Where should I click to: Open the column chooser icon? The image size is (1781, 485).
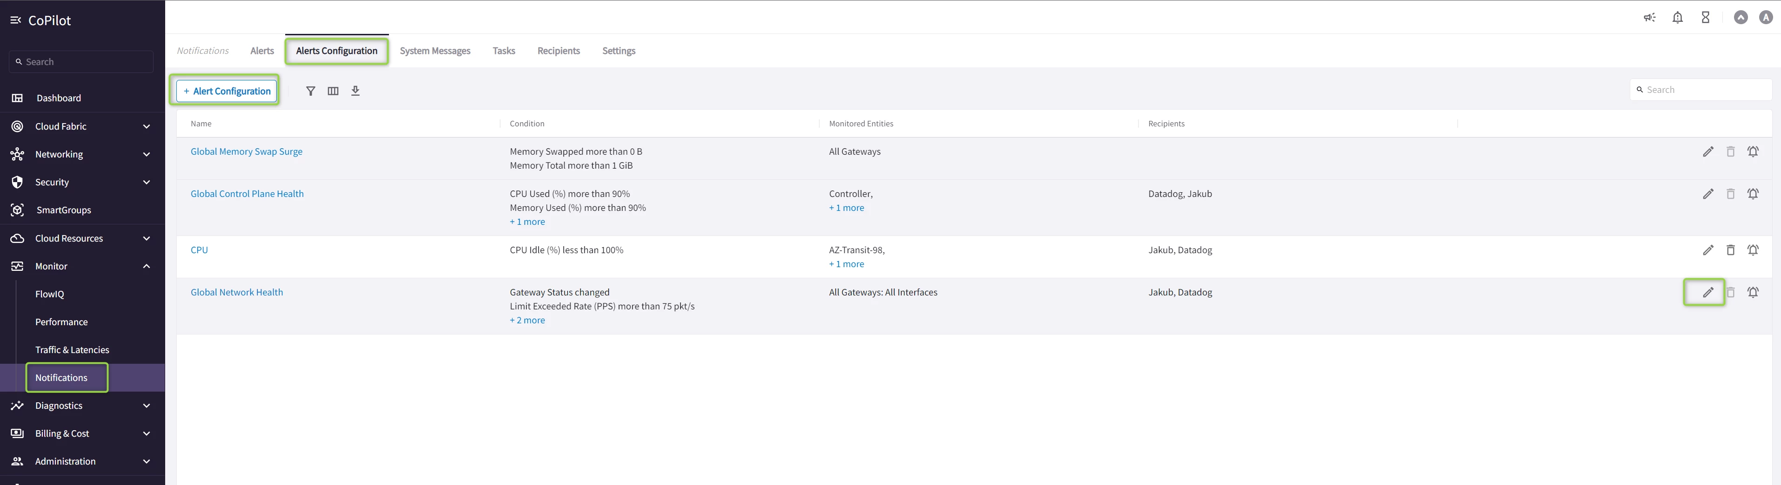coord(333,91)
